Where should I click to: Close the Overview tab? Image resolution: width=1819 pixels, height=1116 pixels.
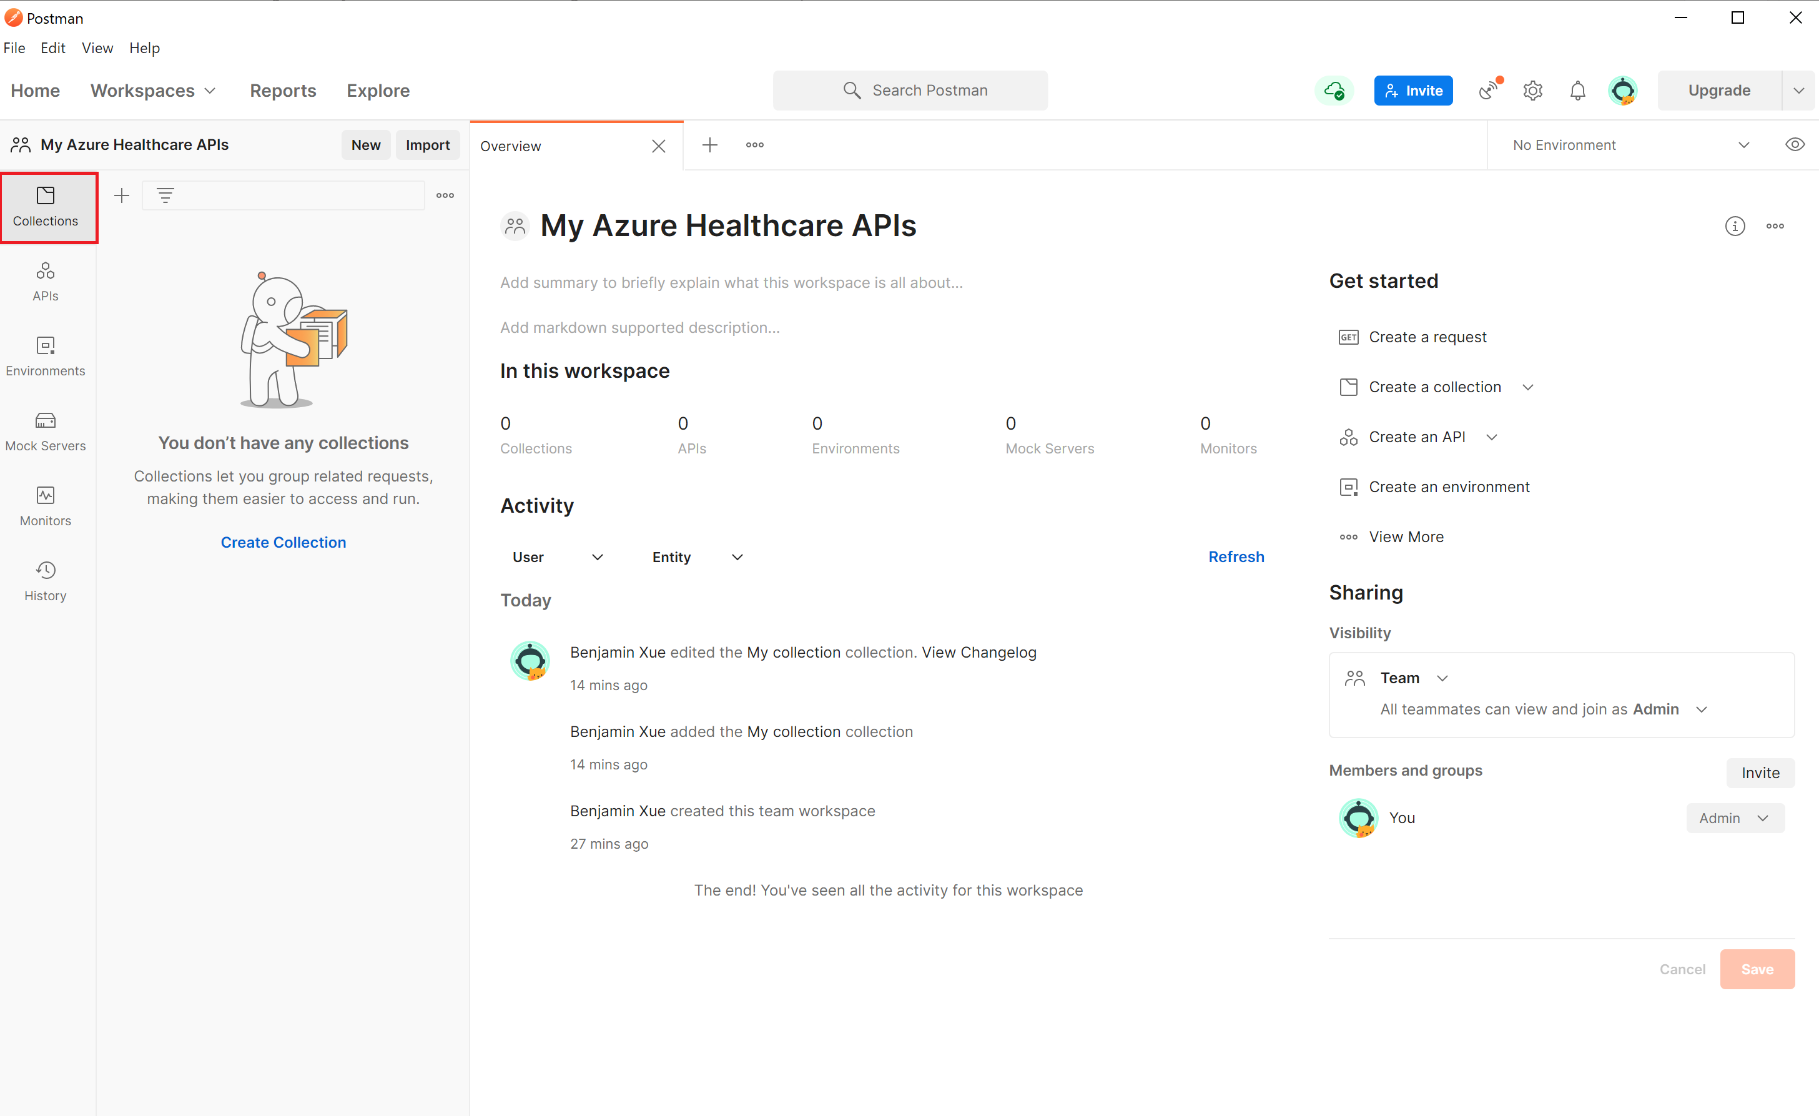(x=659, y=146)
